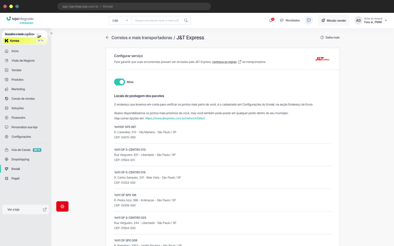Select YoYi!DF SPS 067 location name
This screenshot has height=246, width=394.
pyautogui.click(x=125, y=127)
